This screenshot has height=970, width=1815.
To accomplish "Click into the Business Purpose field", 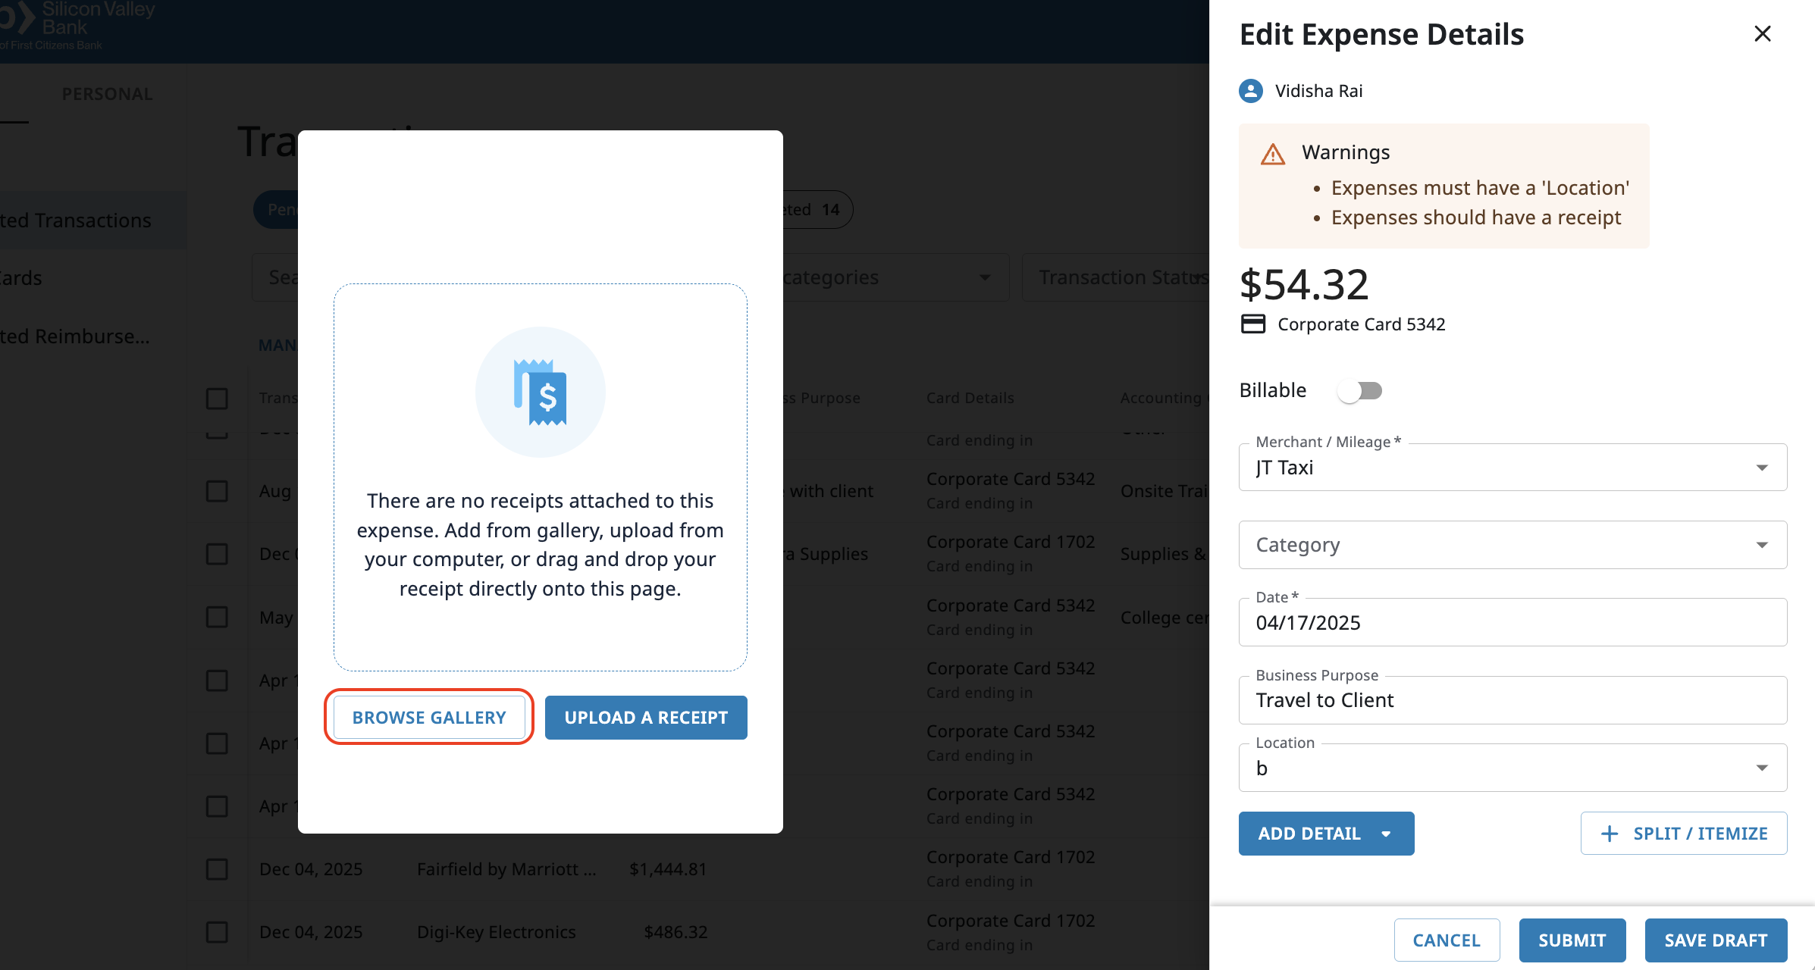I will click(1512, 700).
